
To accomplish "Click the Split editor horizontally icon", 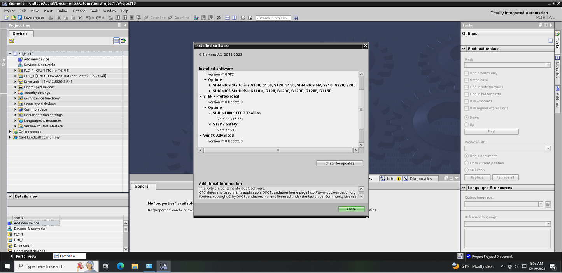I will [x=228, y=18].
